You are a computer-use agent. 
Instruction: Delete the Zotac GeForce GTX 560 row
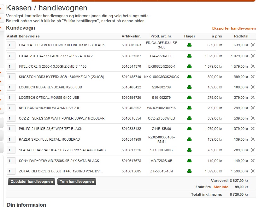[x=253, y=171]
